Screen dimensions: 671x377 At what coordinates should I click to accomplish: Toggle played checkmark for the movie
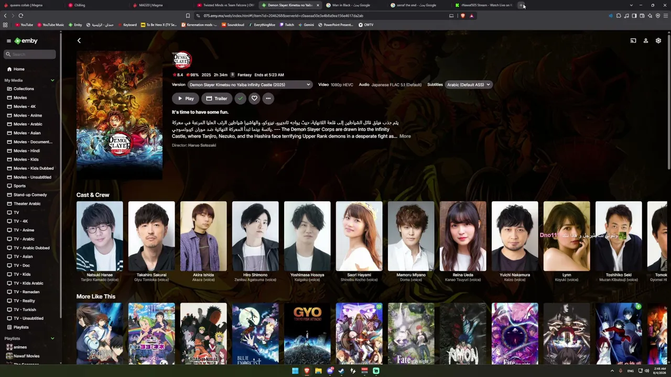(x=240, y=98)
